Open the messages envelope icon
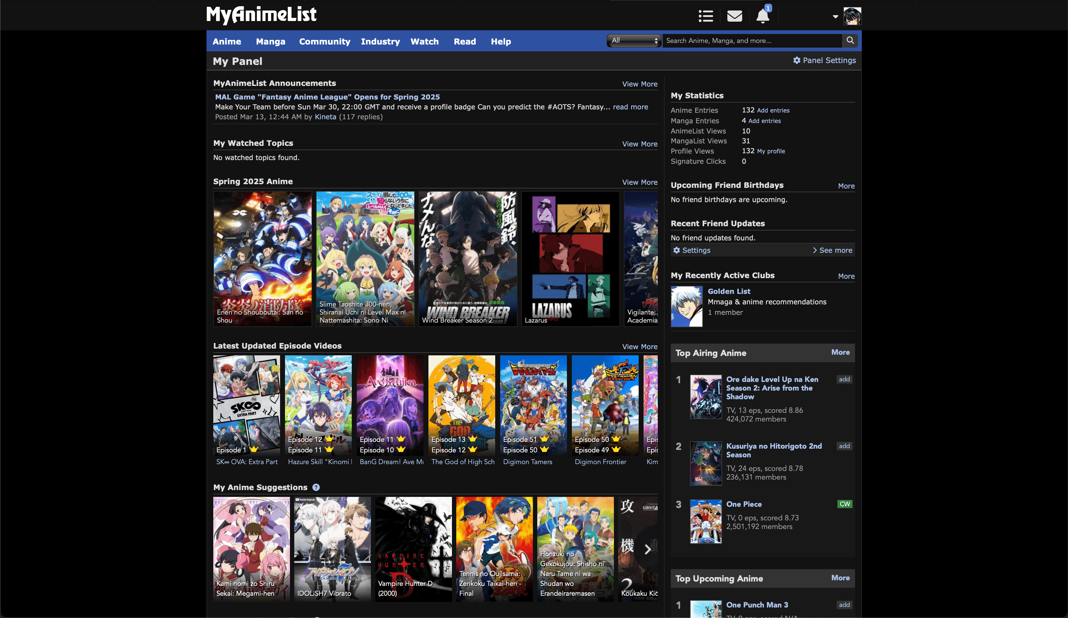The width and height of the screenshot is (1068, 618). click(734, 16)
